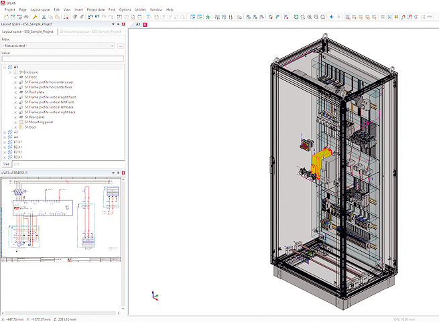
Task: Click the grayed Forward arrow icon
Action: [x=338, y=17]
